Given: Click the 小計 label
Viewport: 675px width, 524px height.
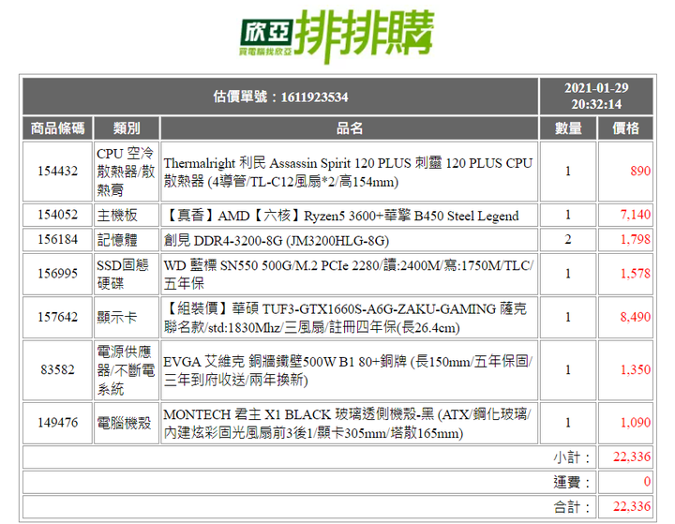Looking at the screenshot, I should (x=572, y=457).
